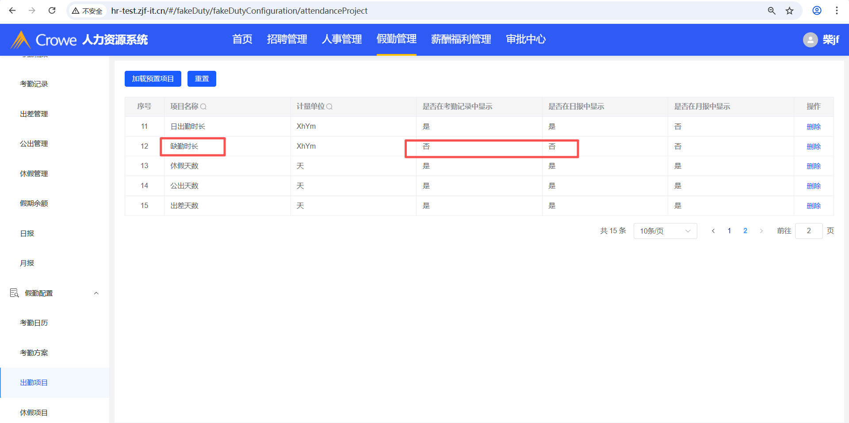Select 考勤方案 in the sidebar
849x423 pixels.
coord(34,353)
